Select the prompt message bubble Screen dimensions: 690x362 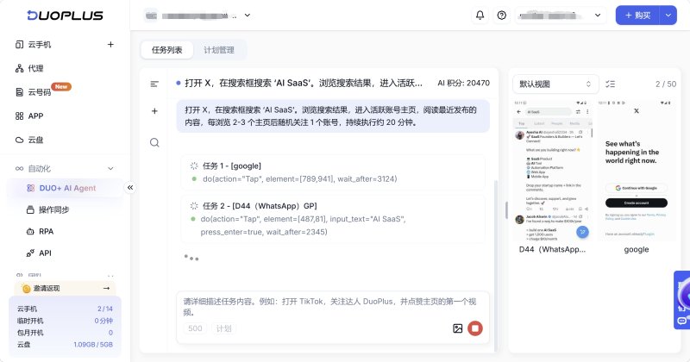333,116
